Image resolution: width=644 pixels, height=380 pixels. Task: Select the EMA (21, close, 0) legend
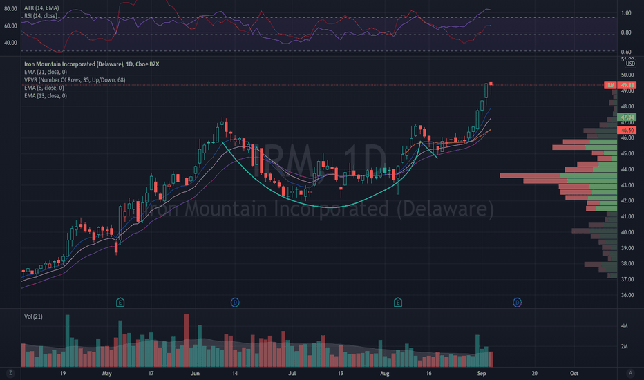point(45,72)
